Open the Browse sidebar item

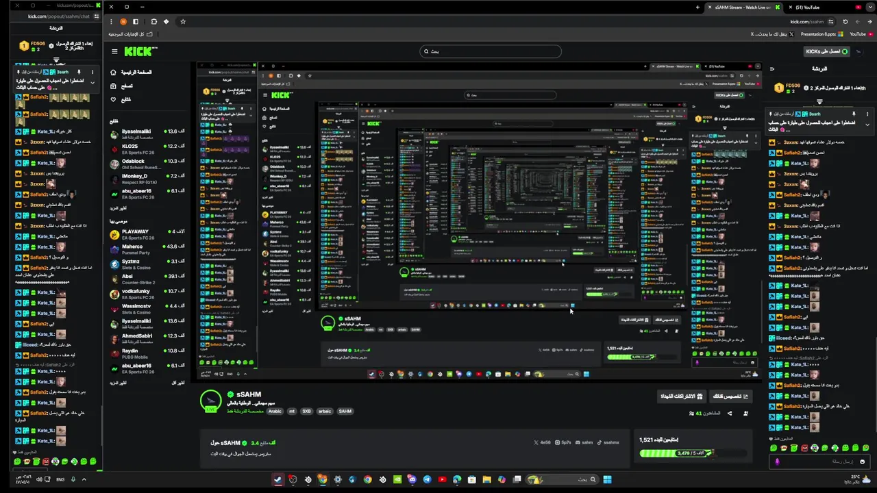(x=123, y=86)
